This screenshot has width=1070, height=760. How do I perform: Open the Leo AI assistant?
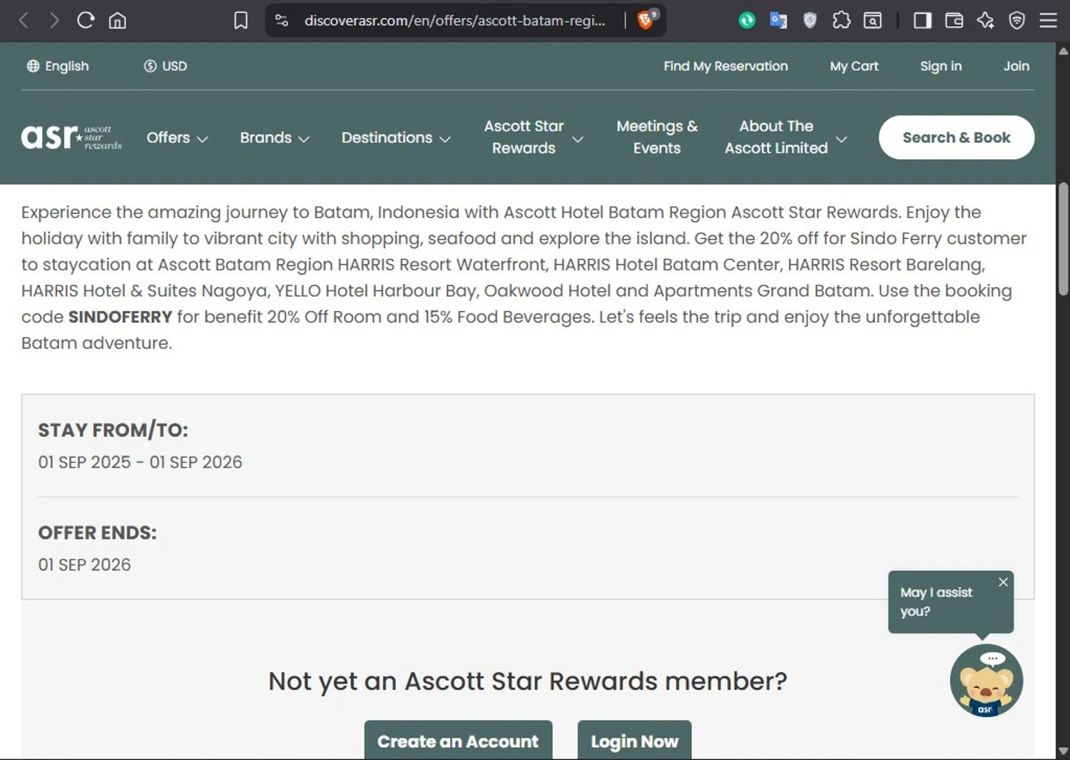click(x=985, y=21)
